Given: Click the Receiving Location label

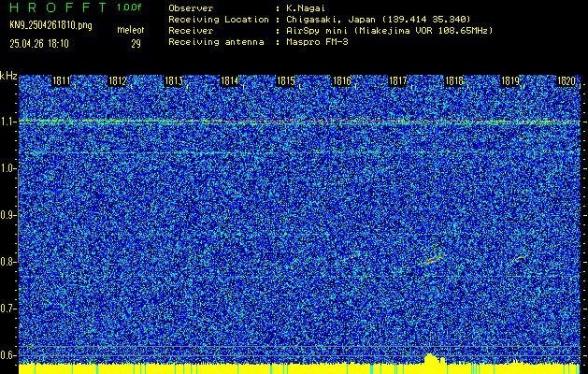Looking at the screenshot, I should point(219,20).
